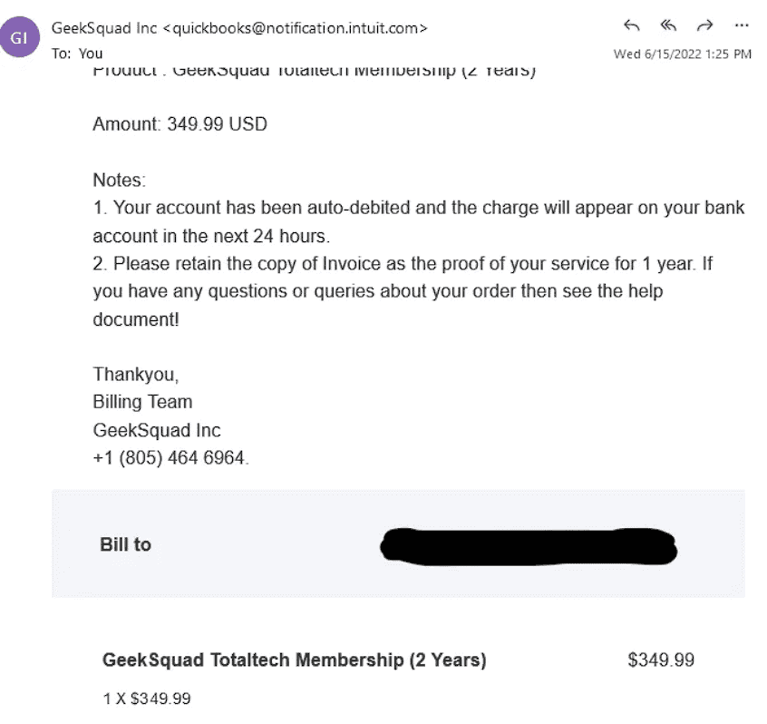The height and width of the screenshot is (724, 767).
Task: Click the Billing Team signature line
Action: (142, 402)
